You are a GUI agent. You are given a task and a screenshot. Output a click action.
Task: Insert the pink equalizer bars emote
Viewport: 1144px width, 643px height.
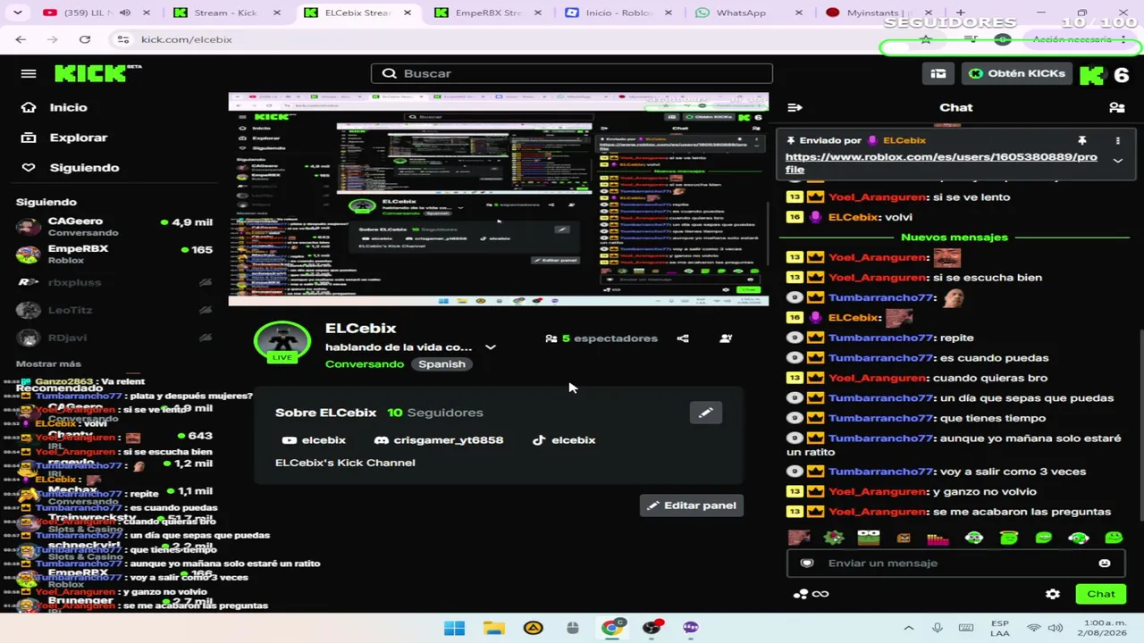pos(938,538)
